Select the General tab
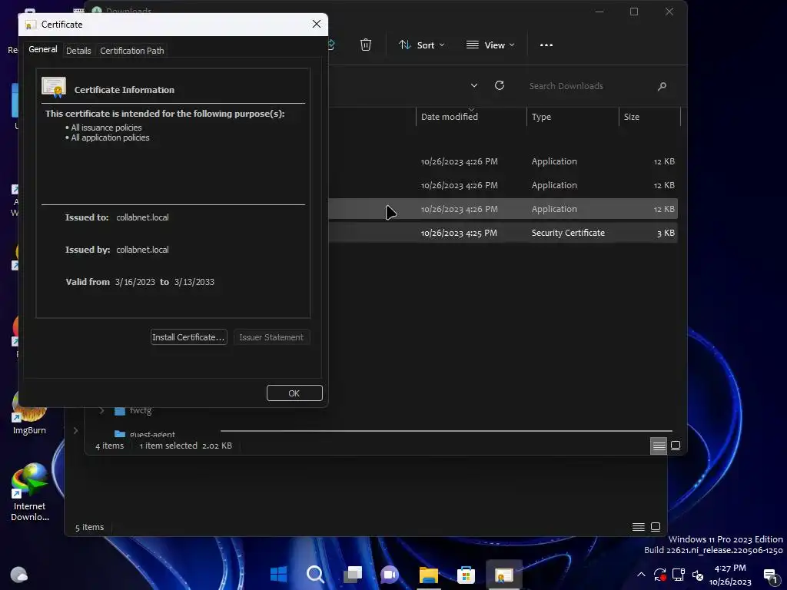 (x=43, y=49)
